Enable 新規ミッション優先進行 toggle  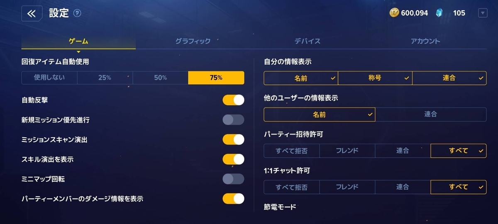pyautogui.click(x=233, y=120)
